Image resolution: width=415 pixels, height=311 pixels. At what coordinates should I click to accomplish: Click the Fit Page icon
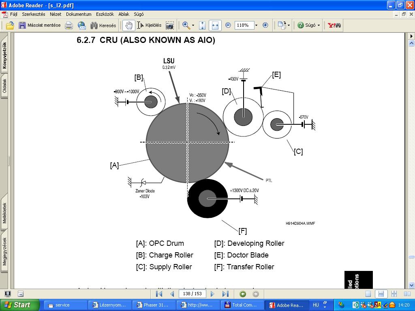click(202, 26)
